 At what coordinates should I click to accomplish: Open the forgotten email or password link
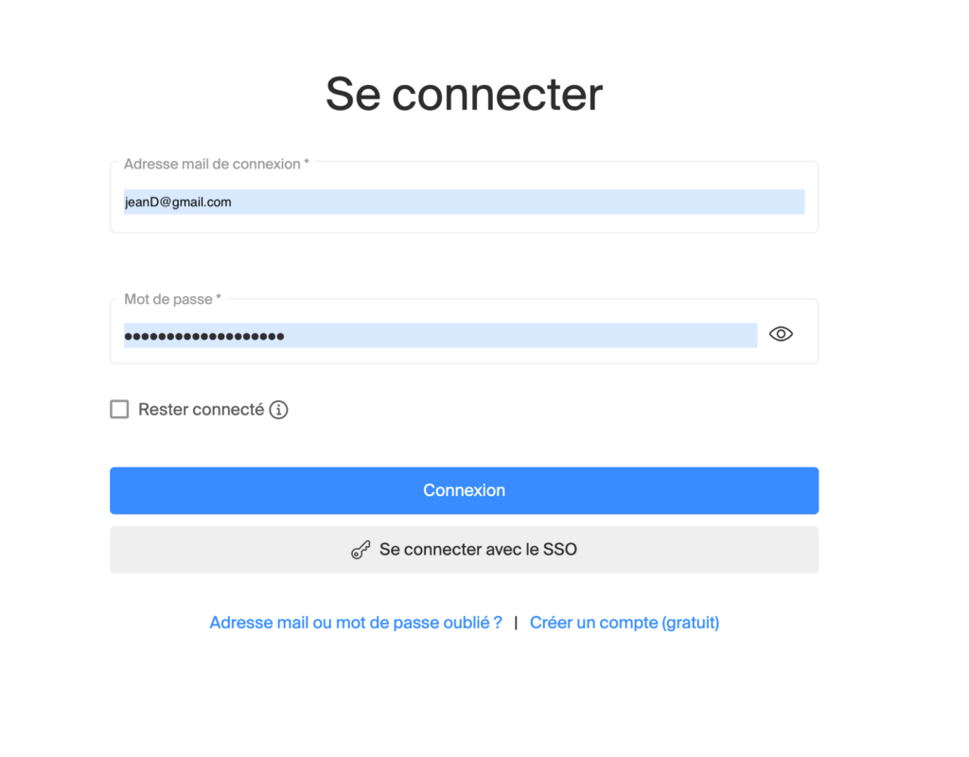coord(355,623)
